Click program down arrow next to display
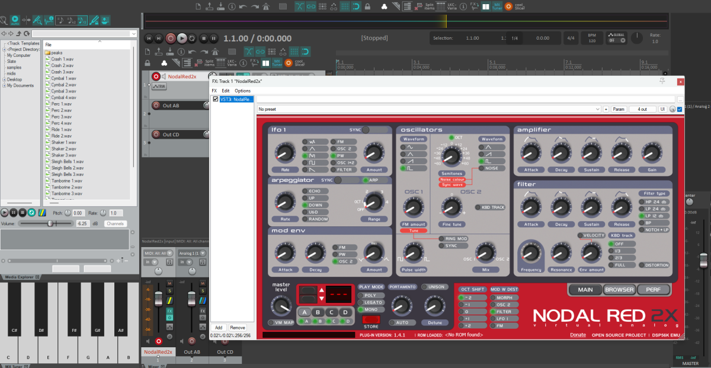 [x=322, y=299]
